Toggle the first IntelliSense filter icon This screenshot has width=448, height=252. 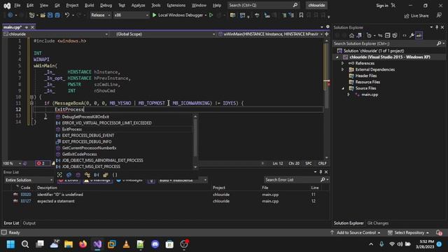pyautogui.click(x=59, y=174)
